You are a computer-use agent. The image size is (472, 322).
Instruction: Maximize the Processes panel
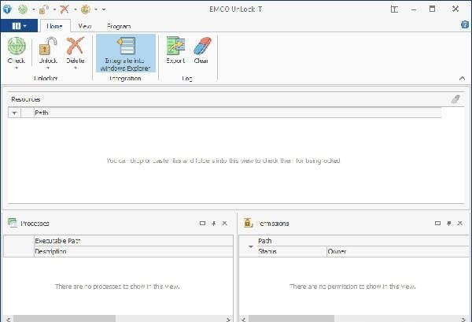(x=203, y=224)
